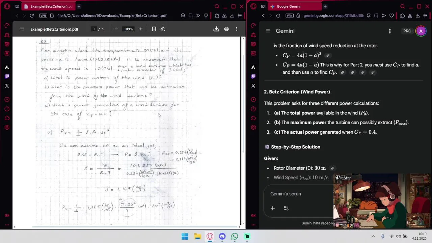Click the gemini.google.com address bar
The height and width of the screenshot is (243, 432).
[x=333, y=16]
